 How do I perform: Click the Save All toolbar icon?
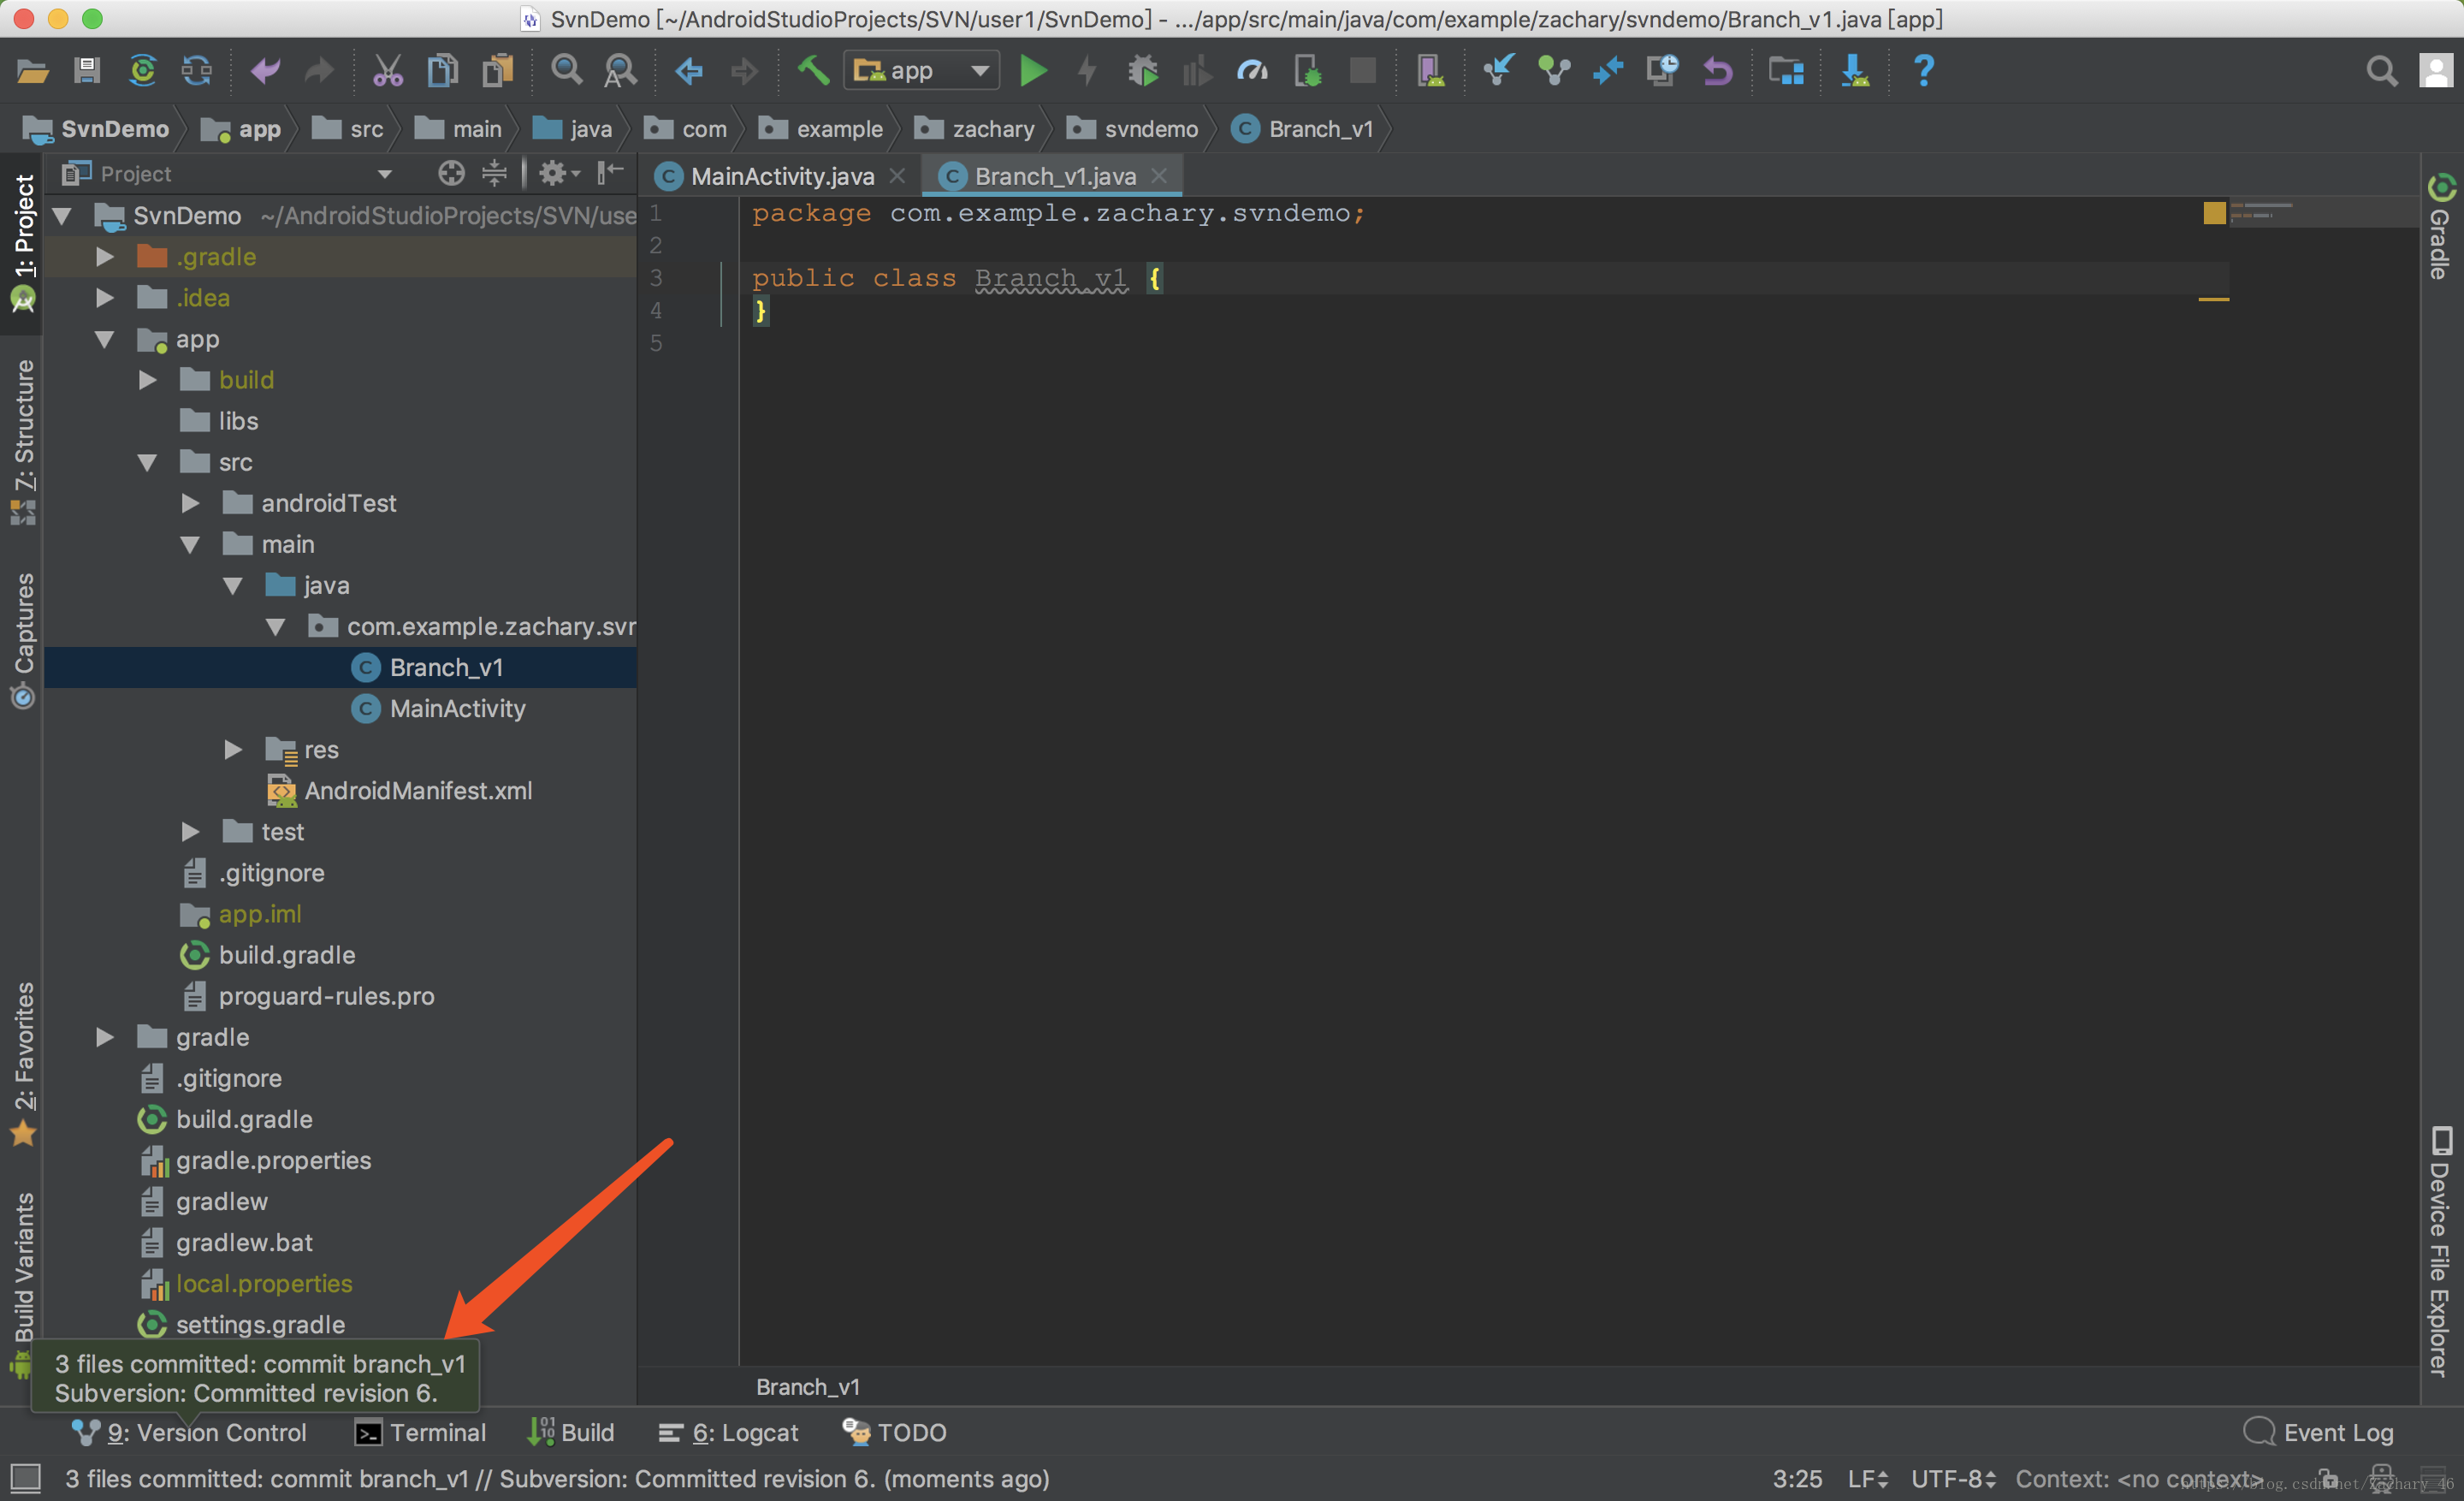pos(87,71)
